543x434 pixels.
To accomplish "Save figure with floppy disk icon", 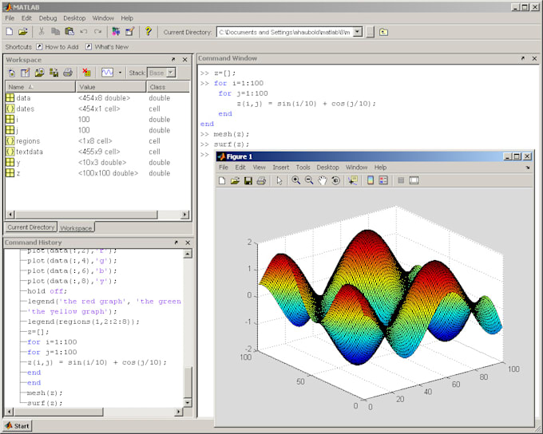I will point(248,180).
